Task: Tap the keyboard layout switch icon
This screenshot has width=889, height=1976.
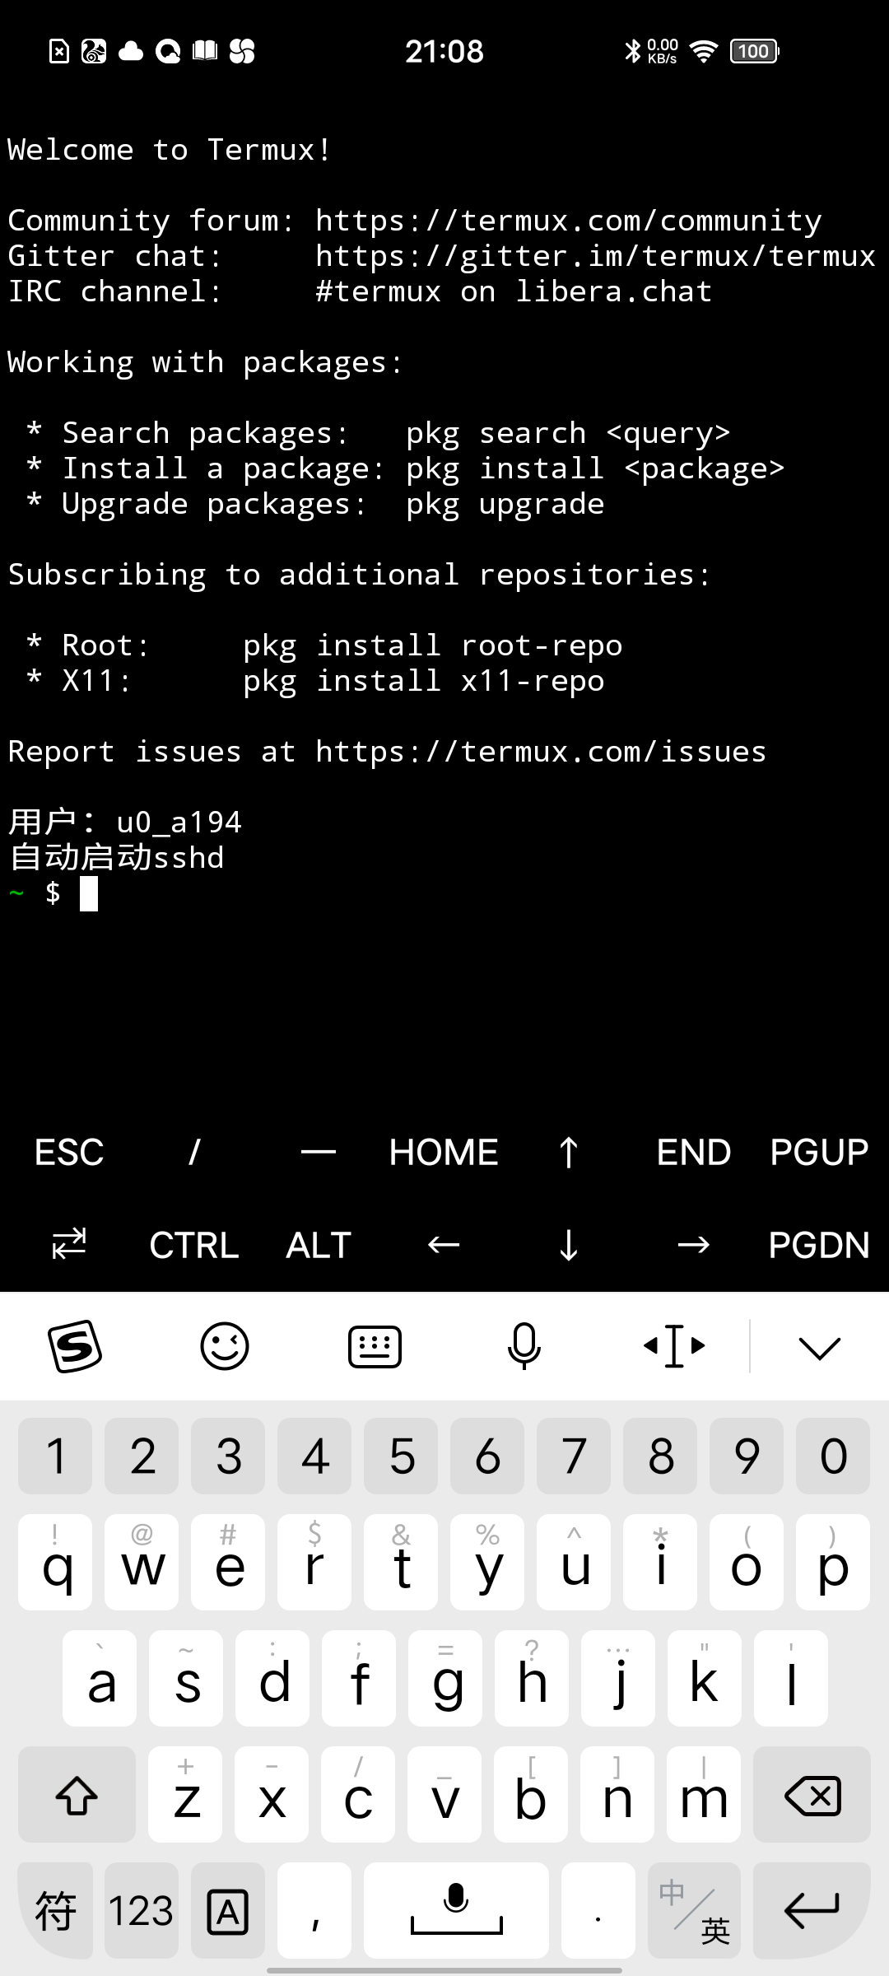Action: pyautogui.click(x=375, y=1347)
